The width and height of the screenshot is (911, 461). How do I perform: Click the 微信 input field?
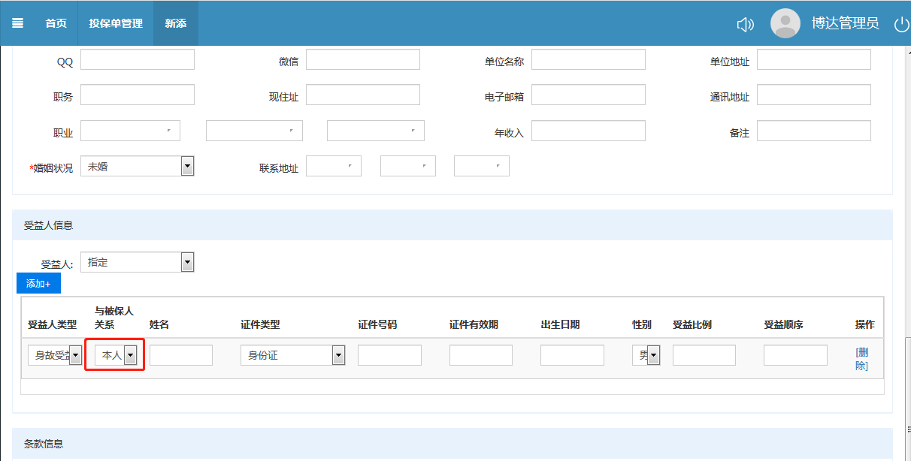tap(363, 60)
